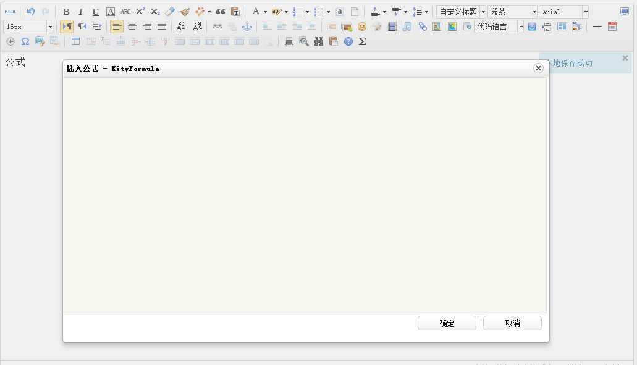Viewport: 637px width, 365px height.
Task: Set right-to-left text direction
Action: point(82,27)
